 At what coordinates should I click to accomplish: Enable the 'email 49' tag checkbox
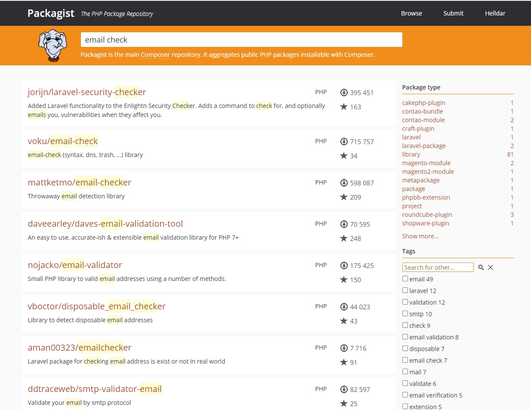(x=405, y=279)
